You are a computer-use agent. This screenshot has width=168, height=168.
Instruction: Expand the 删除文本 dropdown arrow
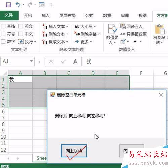pyautogui.click(x=67, y=34)
